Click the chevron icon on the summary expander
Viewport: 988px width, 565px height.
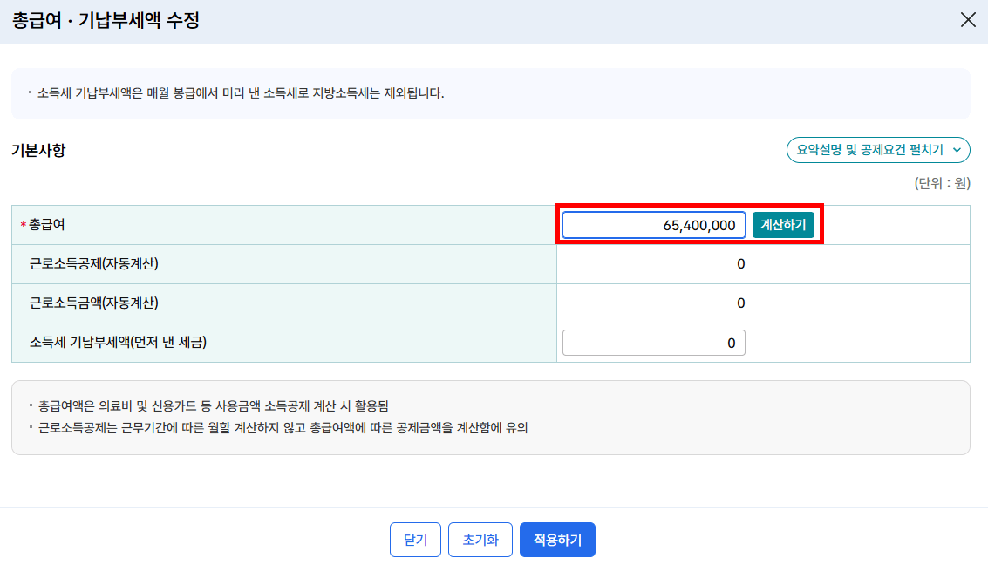tap(955, 150)
